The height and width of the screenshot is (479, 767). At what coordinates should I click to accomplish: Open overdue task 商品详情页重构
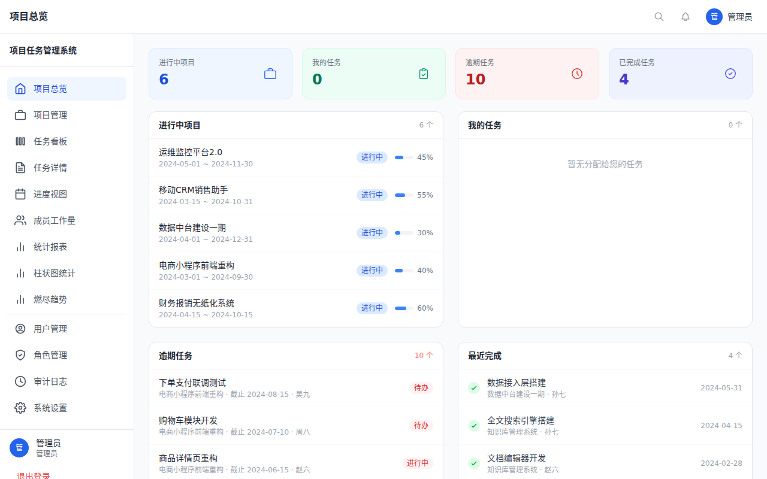pos(296,463)
